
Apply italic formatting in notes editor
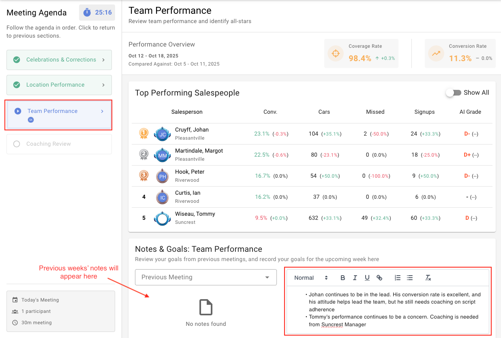355,278
